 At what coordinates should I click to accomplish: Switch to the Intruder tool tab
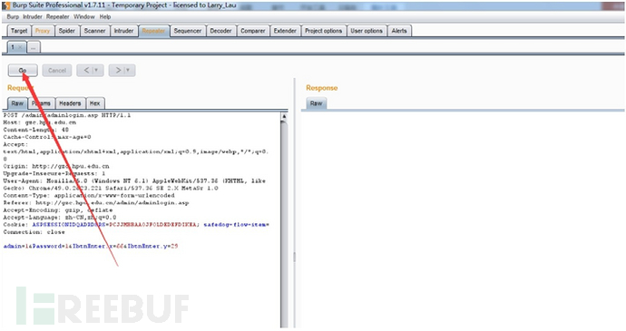123,31
